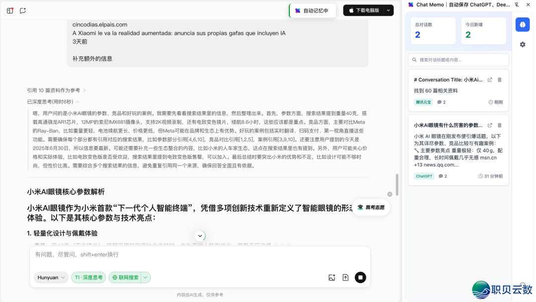The height and width of the screenshot is (302, 536).
Task: Download the desktop version 下载电脑版
Action: (x=364, y=10)
